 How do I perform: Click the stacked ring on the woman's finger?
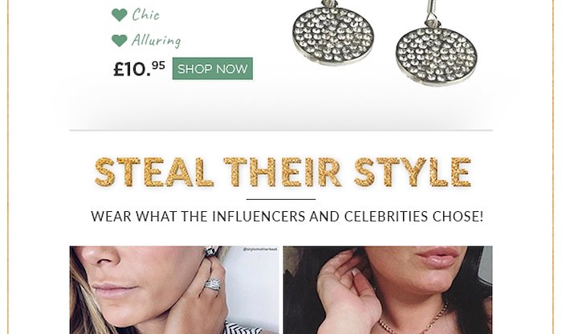(x=213, y=285)
